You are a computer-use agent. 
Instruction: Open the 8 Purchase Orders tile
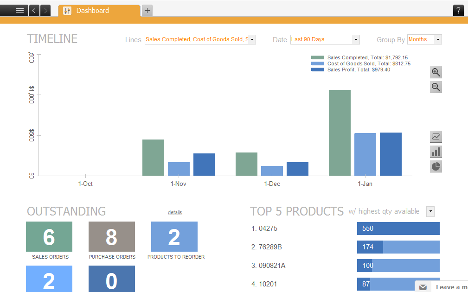pyautogui.click(x=112, y=236)
